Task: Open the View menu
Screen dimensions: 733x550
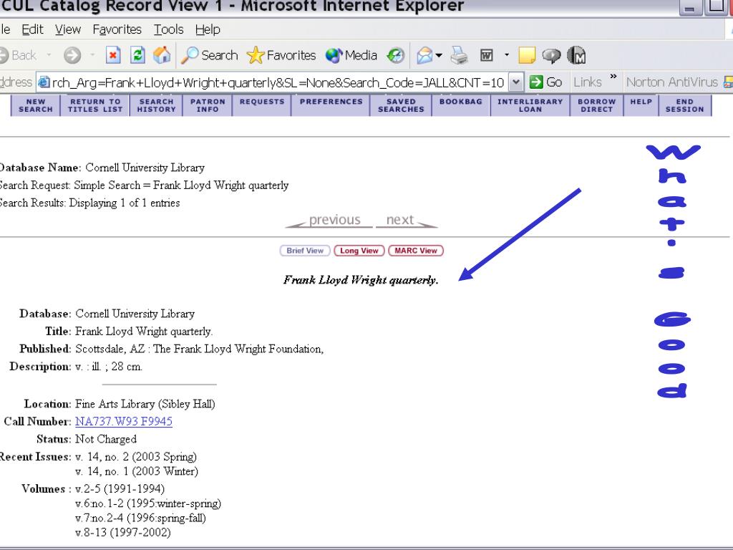Action: 68,29
